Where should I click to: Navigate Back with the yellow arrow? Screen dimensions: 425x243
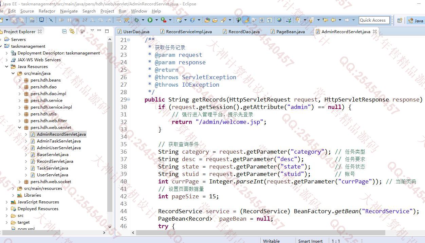click(x=333, y=20)
